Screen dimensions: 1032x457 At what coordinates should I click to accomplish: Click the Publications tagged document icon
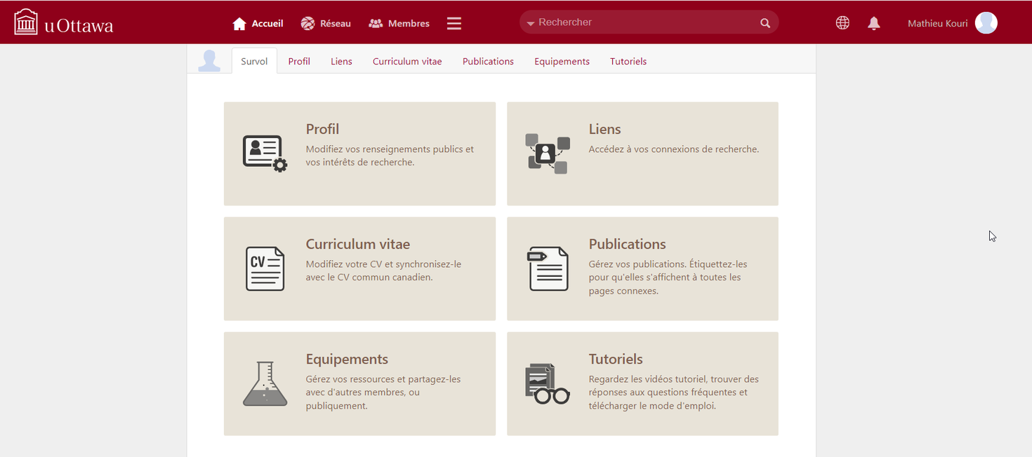click(548, 268)
